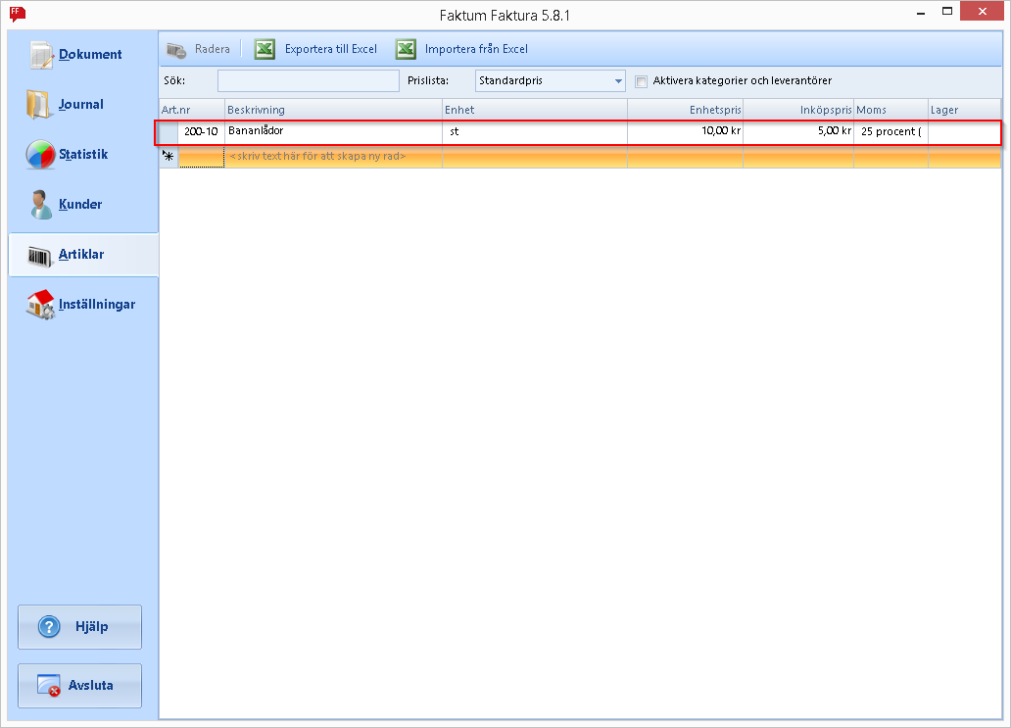Enable Aktivera kategorier och leverantörer checkbox
Viewport: 1011px width, 728px height.
(x=641, y=81)
